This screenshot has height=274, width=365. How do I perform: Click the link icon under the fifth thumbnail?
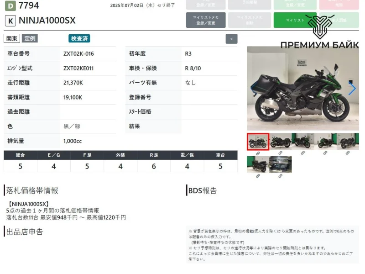pos(347,153)
